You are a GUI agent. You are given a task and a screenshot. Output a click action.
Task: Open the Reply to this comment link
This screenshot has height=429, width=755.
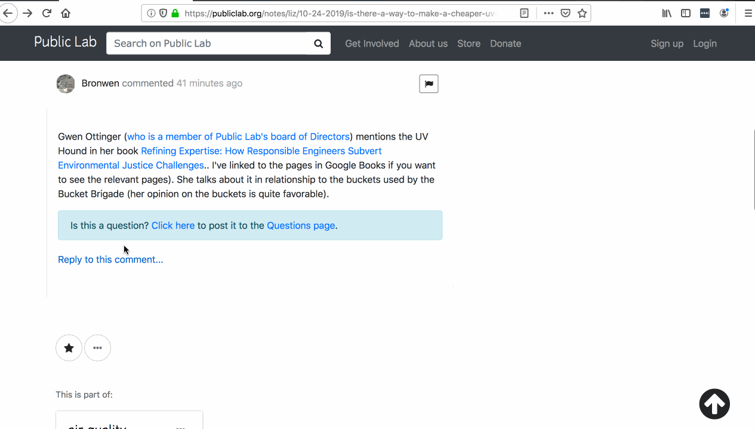click(x=110, y=260)
